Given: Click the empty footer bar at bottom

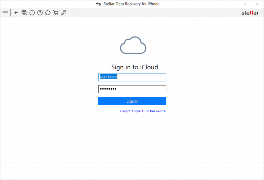Looking at the screenshot, I should click(132, 171).
